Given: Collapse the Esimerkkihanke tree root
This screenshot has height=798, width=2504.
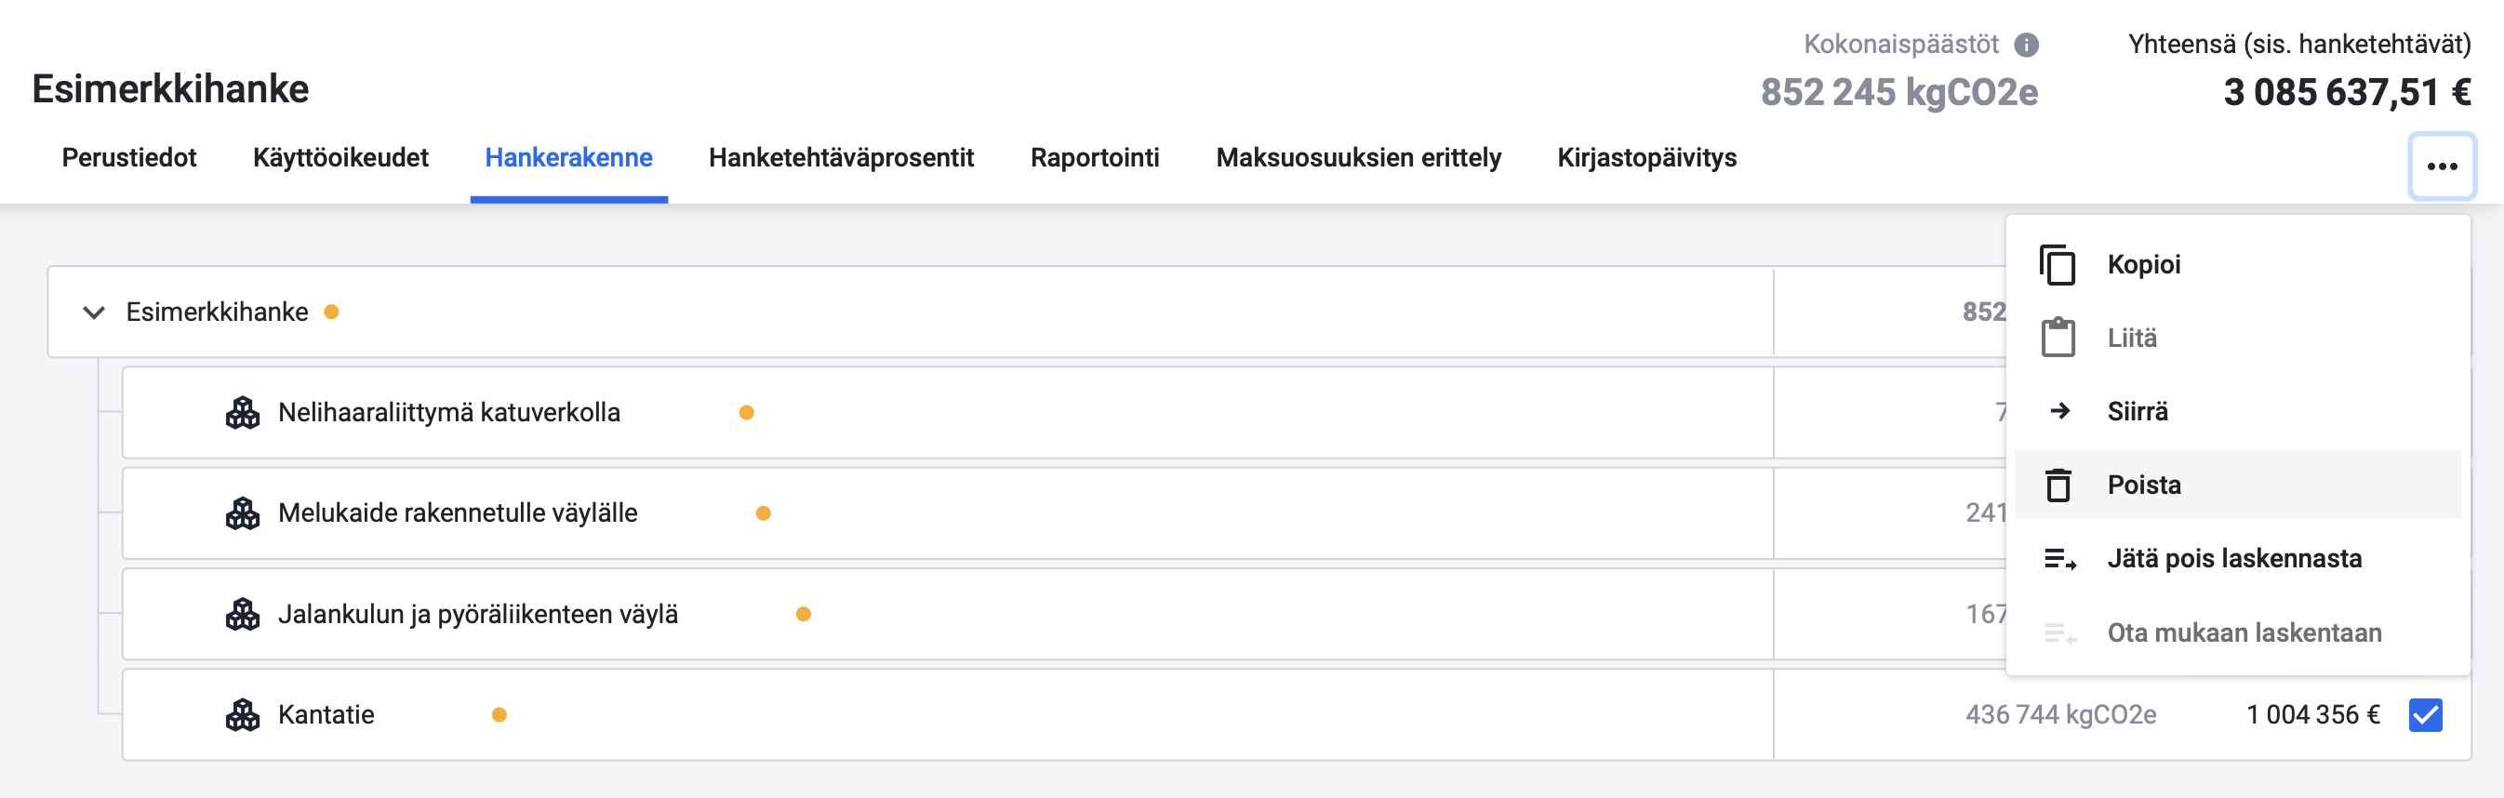Looking at the screenshot, I should pyautogui.click(x=93, y=312).
